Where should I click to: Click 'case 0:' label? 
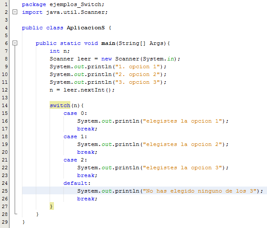pos(75,113)
